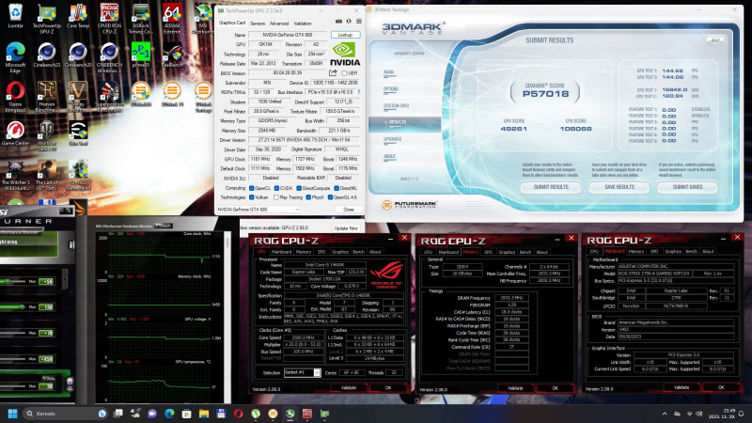752x423 pixels.
Task: Launch RealBench desktop shortcut
Action: (x=172, y=55)
